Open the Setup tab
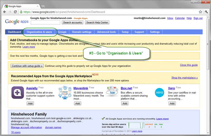 [125, 32]
